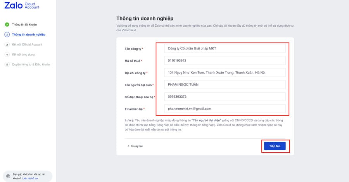Select step 2 circle icon
Screen dimensions: 349x182
[7, 34]
